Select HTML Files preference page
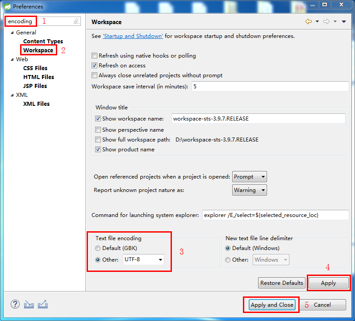Viewport: 355px width, 321px height. [x=39, y=77]
